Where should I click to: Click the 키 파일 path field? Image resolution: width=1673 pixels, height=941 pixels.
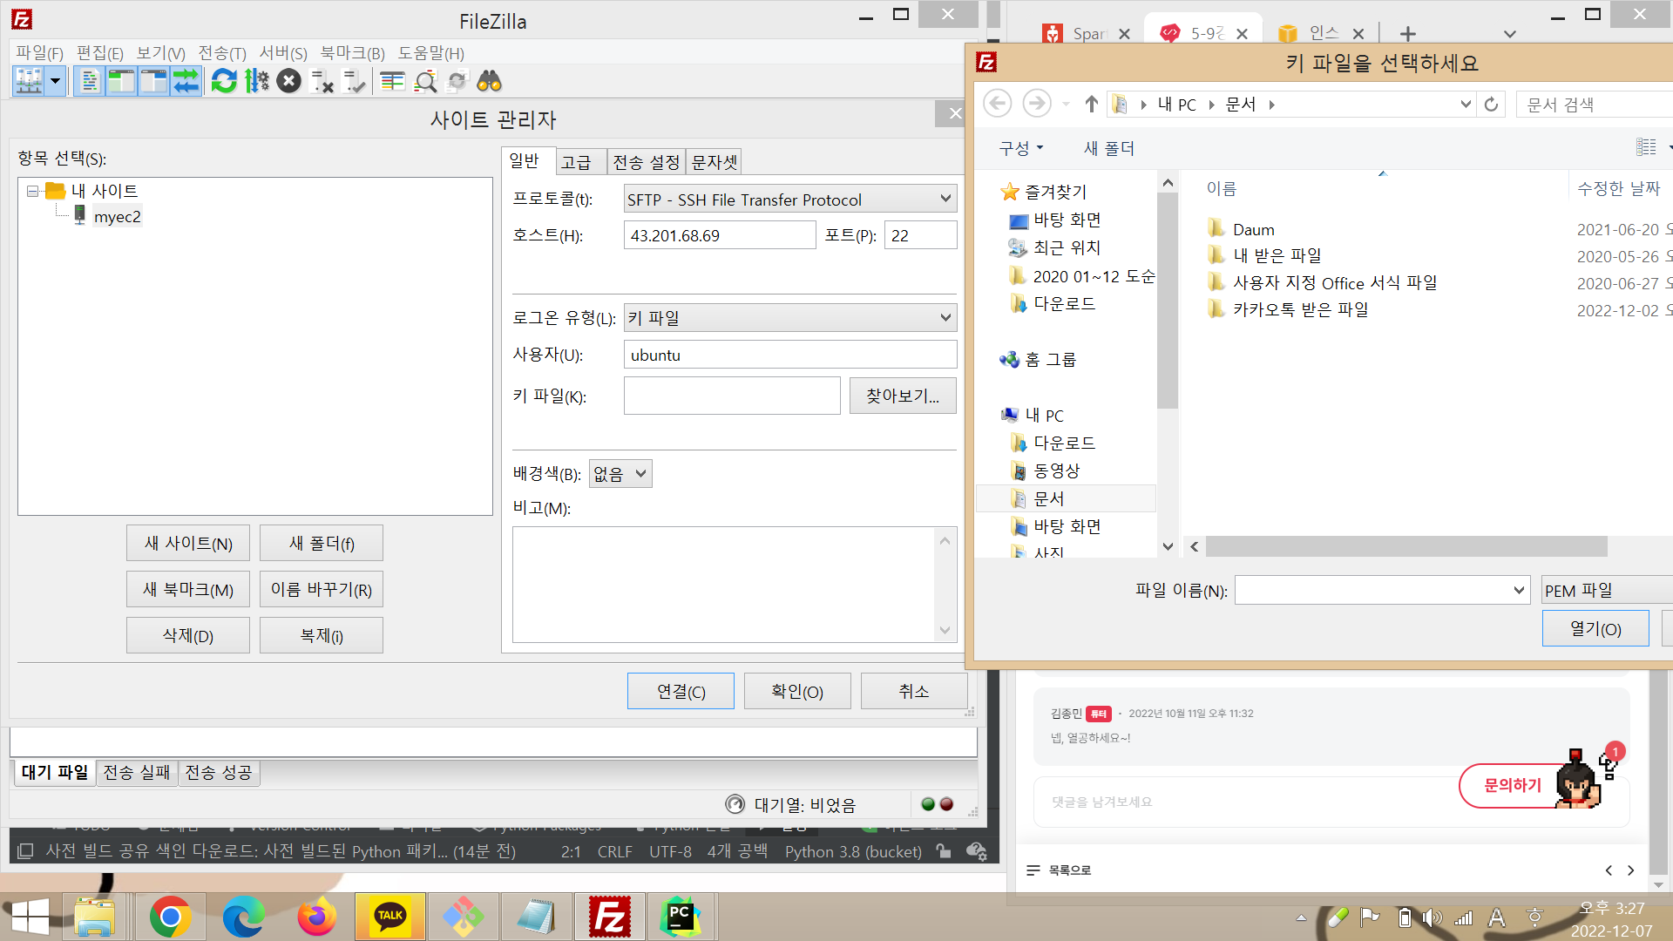[x=732, y=396]
